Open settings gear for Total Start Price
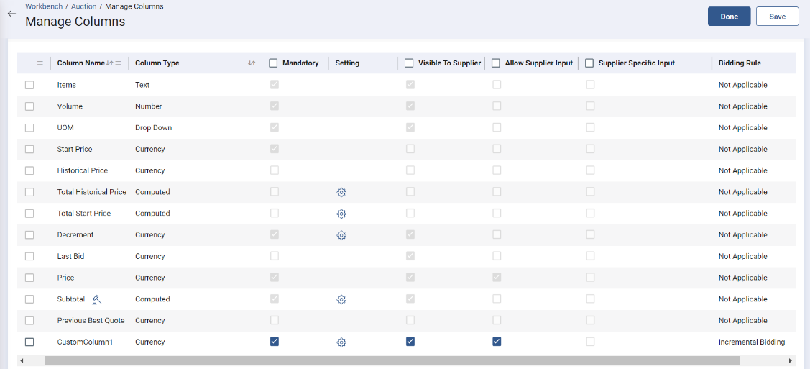 341,214
